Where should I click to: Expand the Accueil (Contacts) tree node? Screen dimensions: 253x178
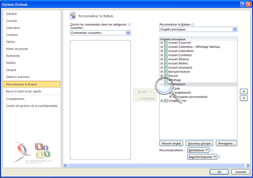pos(162,55)
